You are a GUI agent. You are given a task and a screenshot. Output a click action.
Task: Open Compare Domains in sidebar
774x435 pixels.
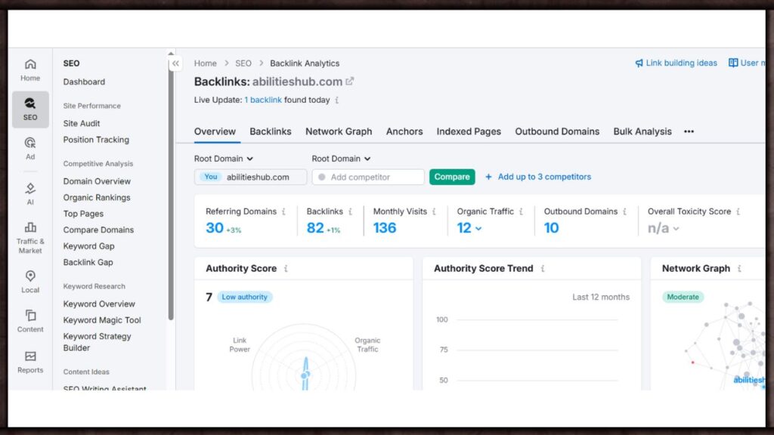[x=98, y=230]
